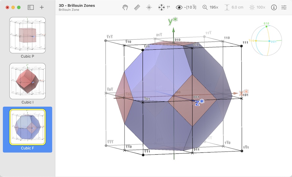Click the rotation step arrows icon
292x177 pixels.
click(162, 7)
